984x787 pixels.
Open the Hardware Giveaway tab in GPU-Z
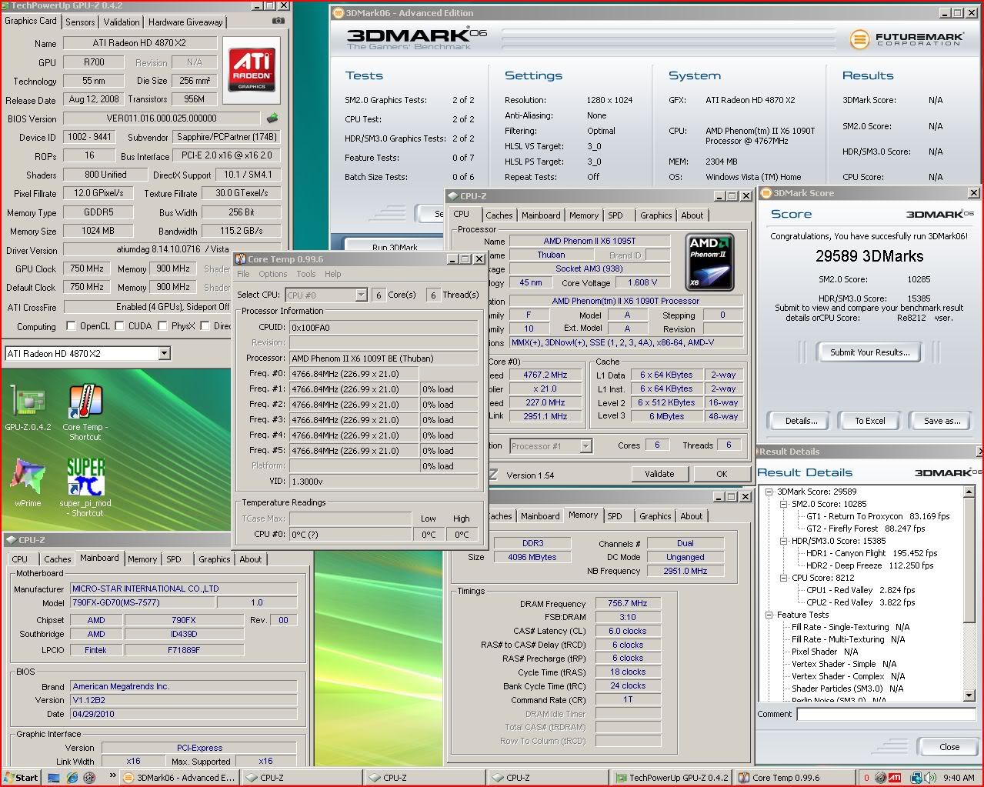[185, 22]
